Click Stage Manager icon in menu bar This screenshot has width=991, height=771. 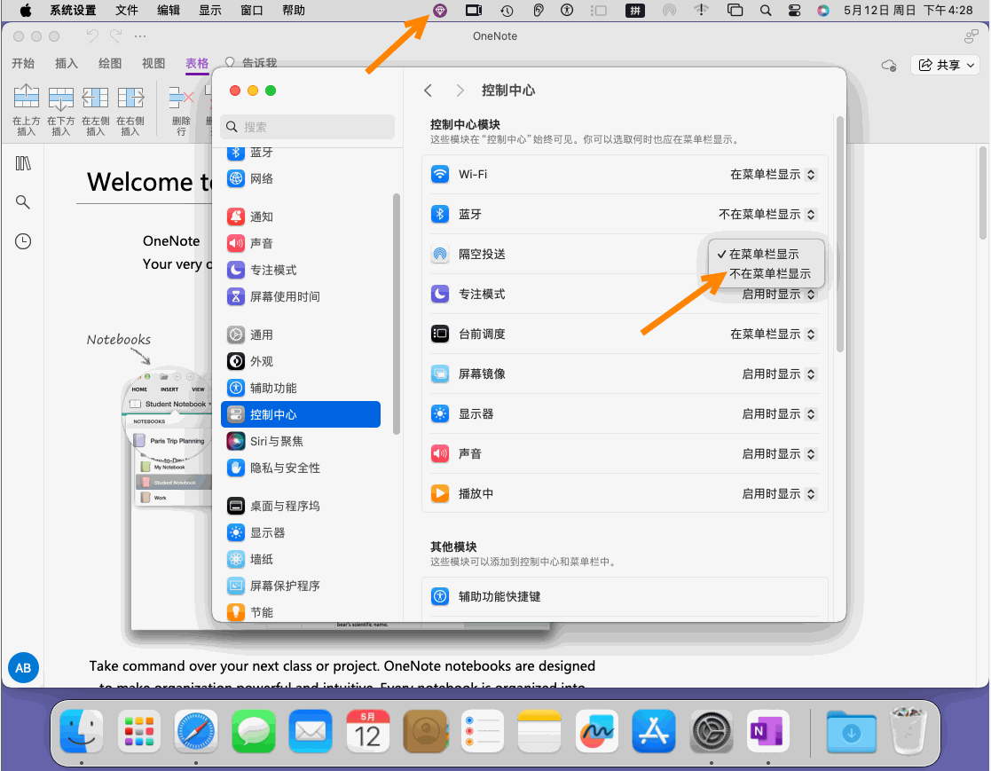pyautogui.click(x=599, y=11)
